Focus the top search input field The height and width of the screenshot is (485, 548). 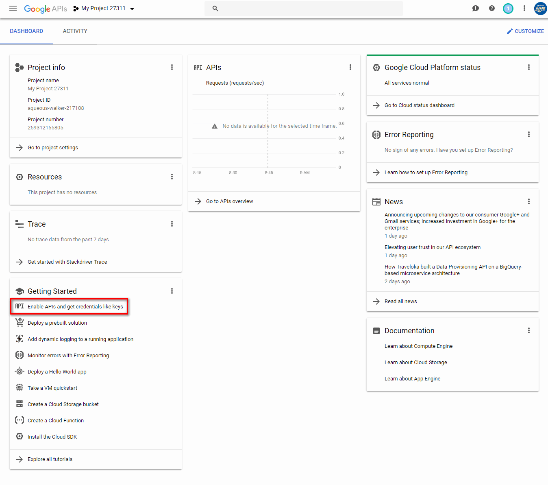(304, 8)
